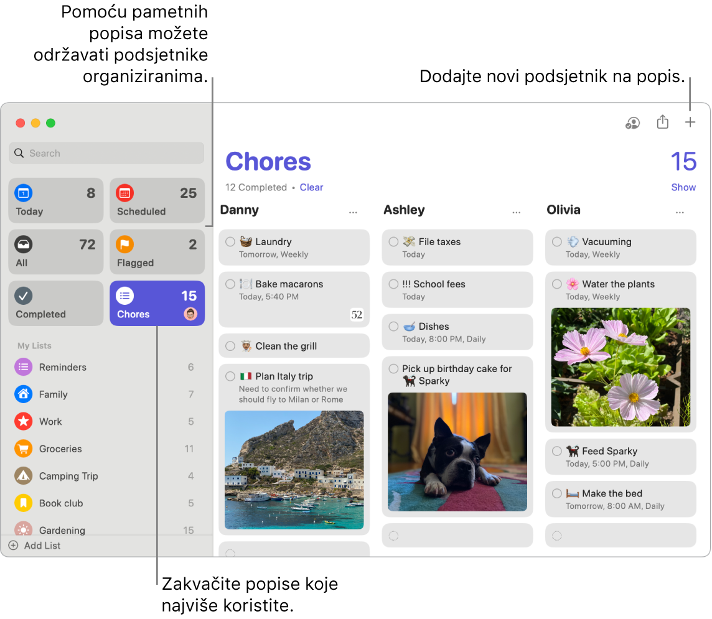
Task: Open the Share button in toolbar
Action: (x=662, y=121)
